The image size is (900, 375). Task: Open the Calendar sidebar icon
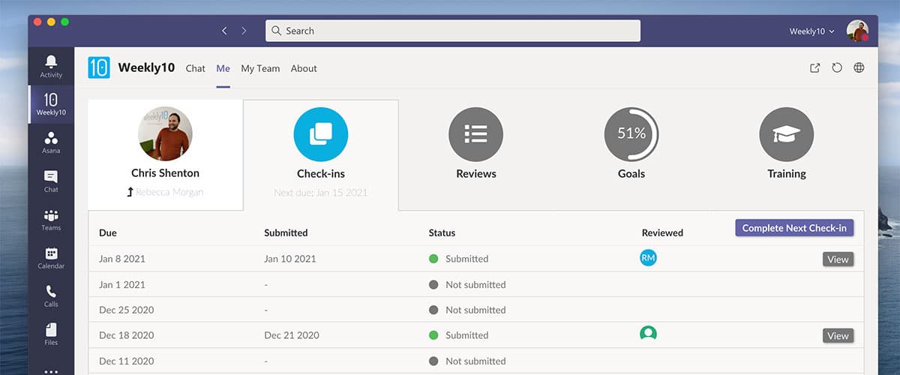point(51,257)
